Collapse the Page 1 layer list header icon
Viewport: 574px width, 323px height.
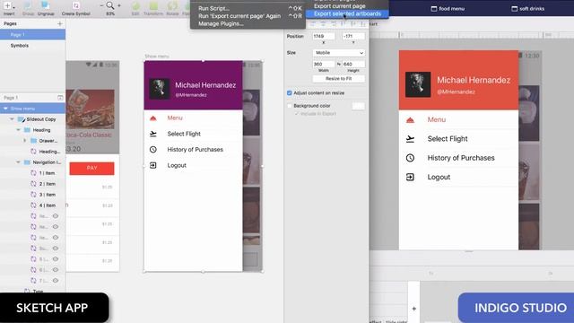60,98
